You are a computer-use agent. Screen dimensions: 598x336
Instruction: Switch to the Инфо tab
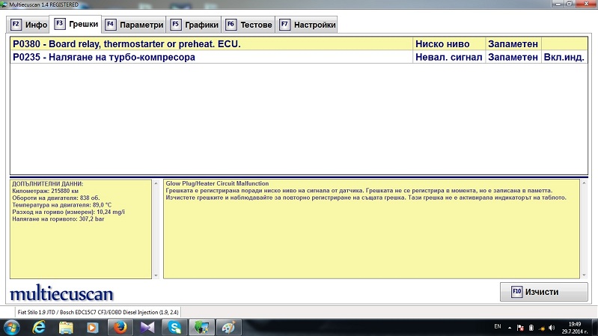(x=28, y=25)
